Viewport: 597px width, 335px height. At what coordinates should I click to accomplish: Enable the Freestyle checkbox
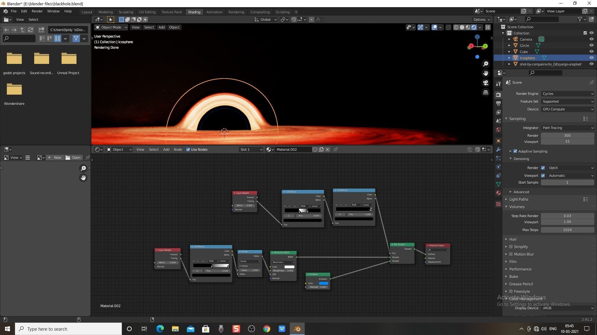tap(511, 292)
